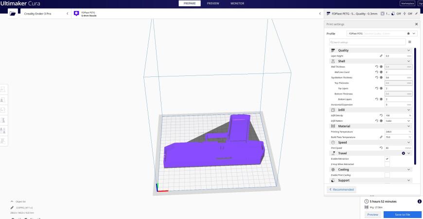
Task: Open the Marketplace
Action: [407, 3]
